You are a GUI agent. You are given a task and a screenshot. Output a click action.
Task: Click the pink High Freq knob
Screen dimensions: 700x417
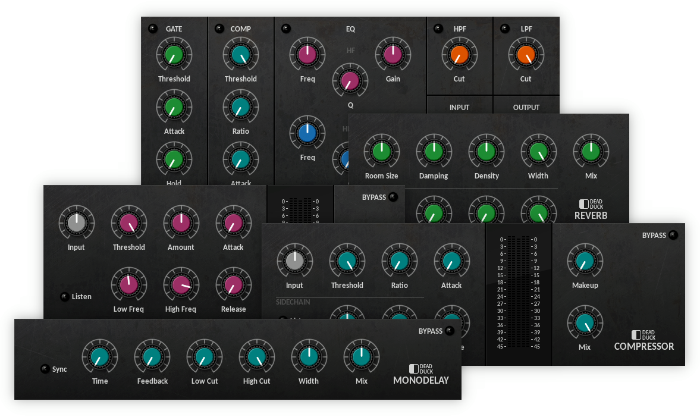[181, 284]
